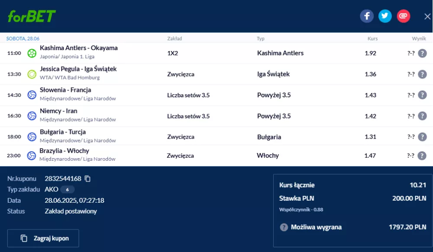Click the Wynik column header
This screenshot has height=252, width=433.
[419, 38]
